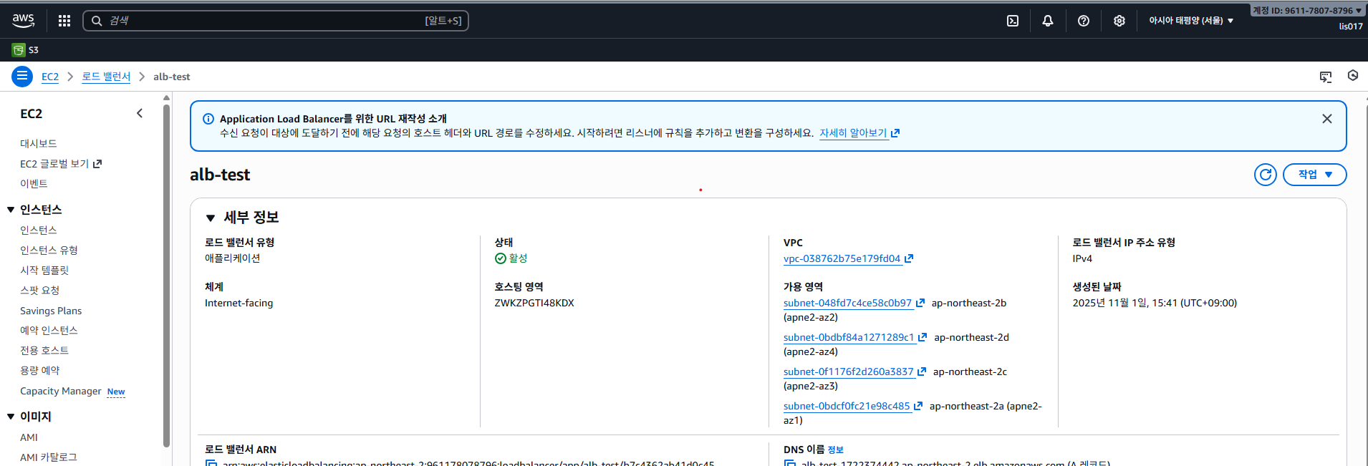Open AMI in the sidebar
This screenshot has height=466, width=1368.
[29, 437]
